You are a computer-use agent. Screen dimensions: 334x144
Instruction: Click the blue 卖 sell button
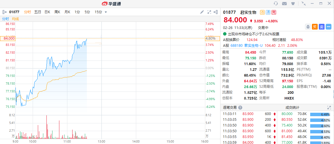coord(322,27)
